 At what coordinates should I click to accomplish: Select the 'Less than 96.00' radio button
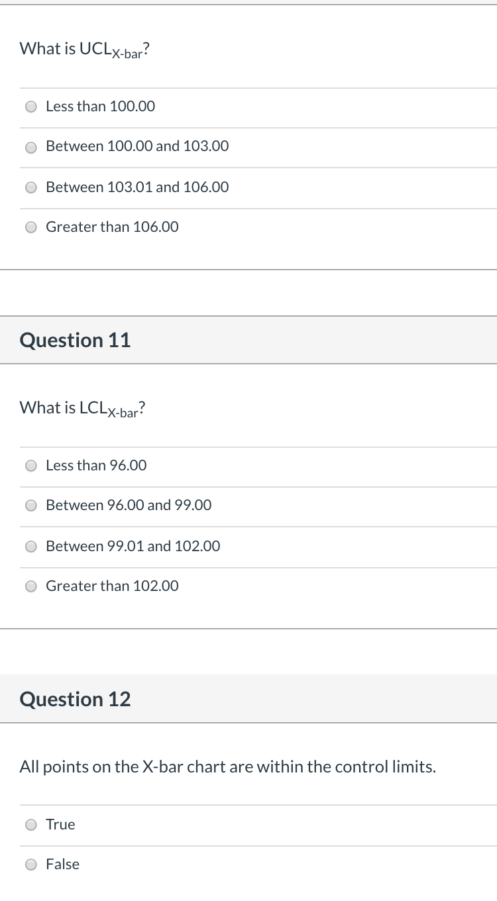point(30,466)
